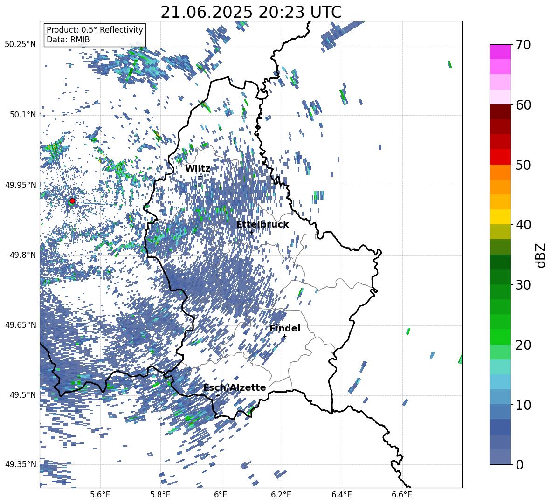Screen dimensions: 552x504
Task: Click the 6°E longitude label
Action: click(x=221, y=495)
